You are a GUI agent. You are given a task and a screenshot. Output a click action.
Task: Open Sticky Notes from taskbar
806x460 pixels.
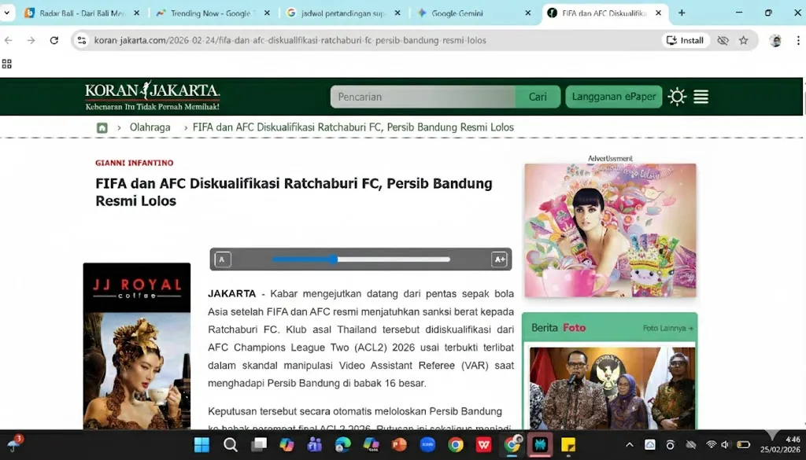tap(568, 444)
